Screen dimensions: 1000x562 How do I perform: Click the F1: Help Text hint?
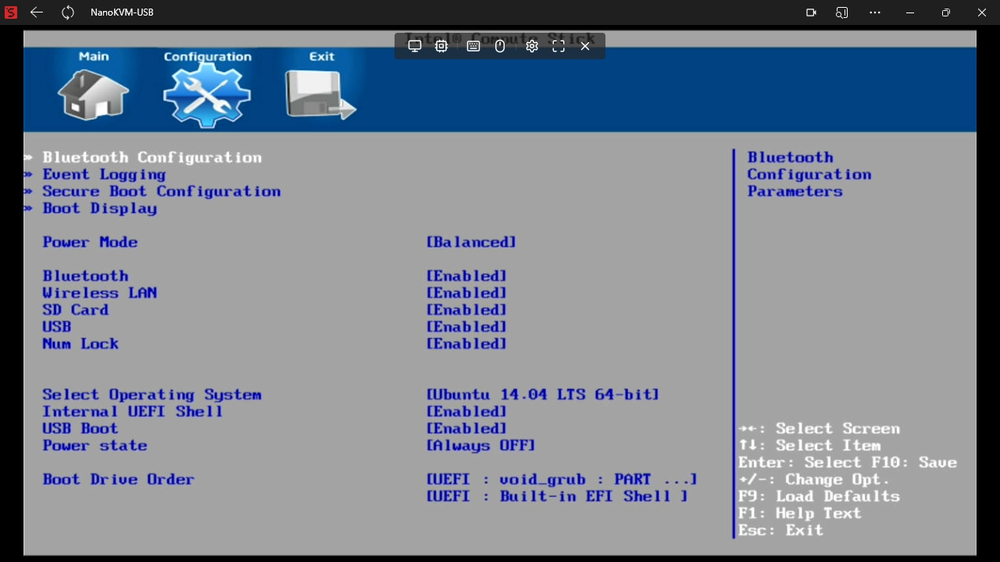[800, 514]
